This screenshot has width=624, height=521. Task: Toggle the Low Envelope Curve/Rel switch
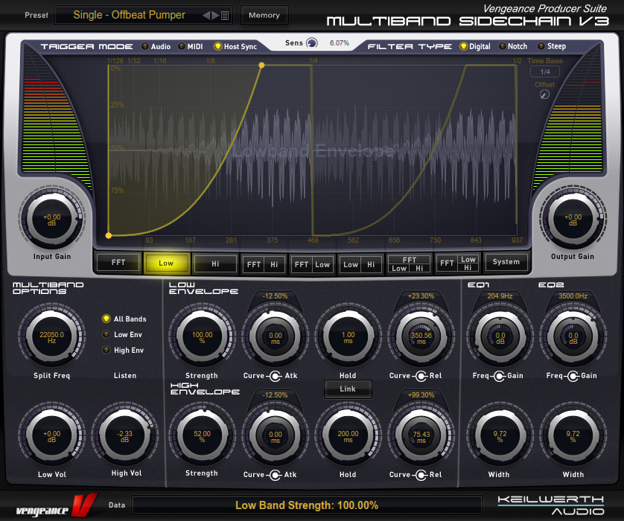(421, 375)
